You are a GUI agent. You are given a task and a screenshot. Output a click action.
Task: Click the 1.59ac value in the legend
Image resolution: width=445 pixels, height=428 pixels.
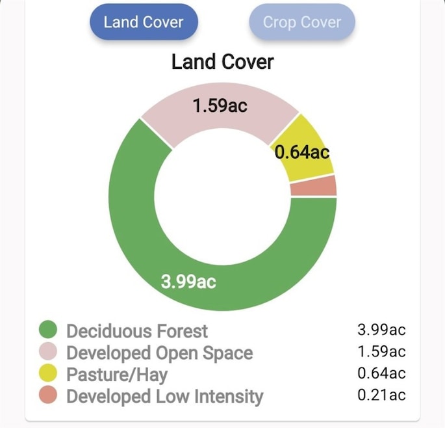381,352
